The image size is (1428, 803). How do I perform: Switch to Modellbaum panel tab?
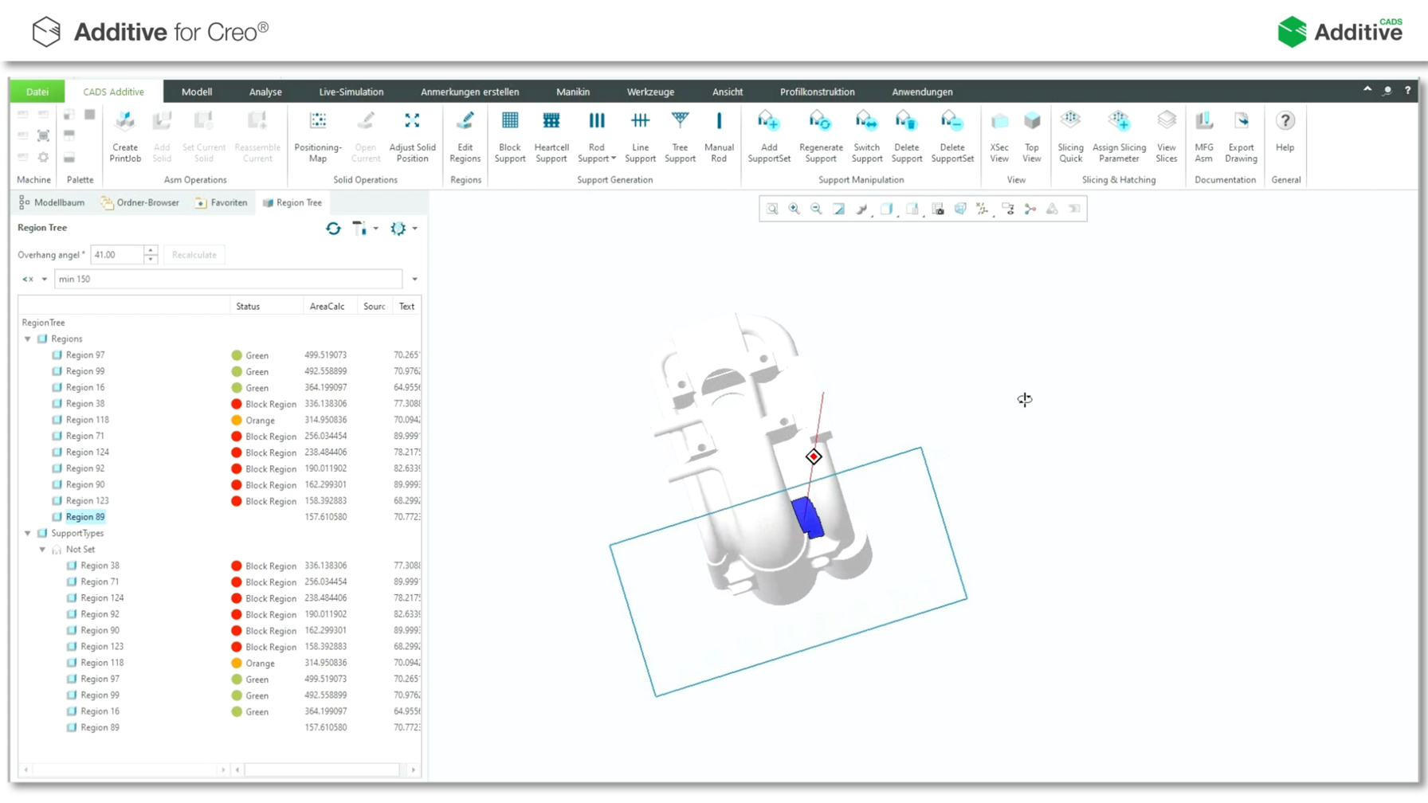[52, 202]
